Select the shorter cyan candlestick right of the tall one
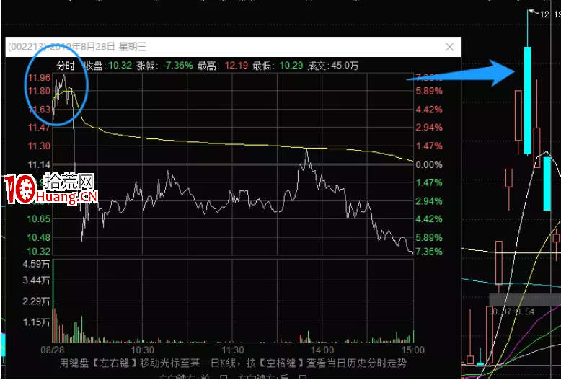 pyautogui.click(x=547, y=184)
